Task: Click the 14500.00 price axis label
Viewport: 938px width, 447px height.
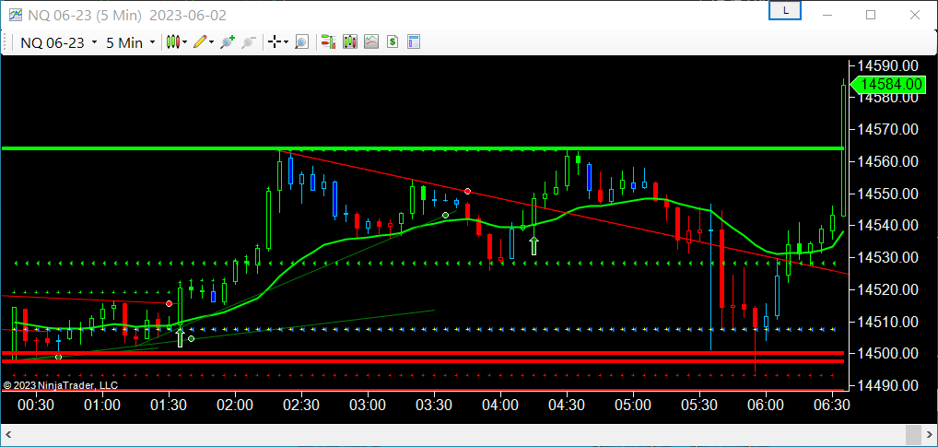Action: (x=888, y=354)
